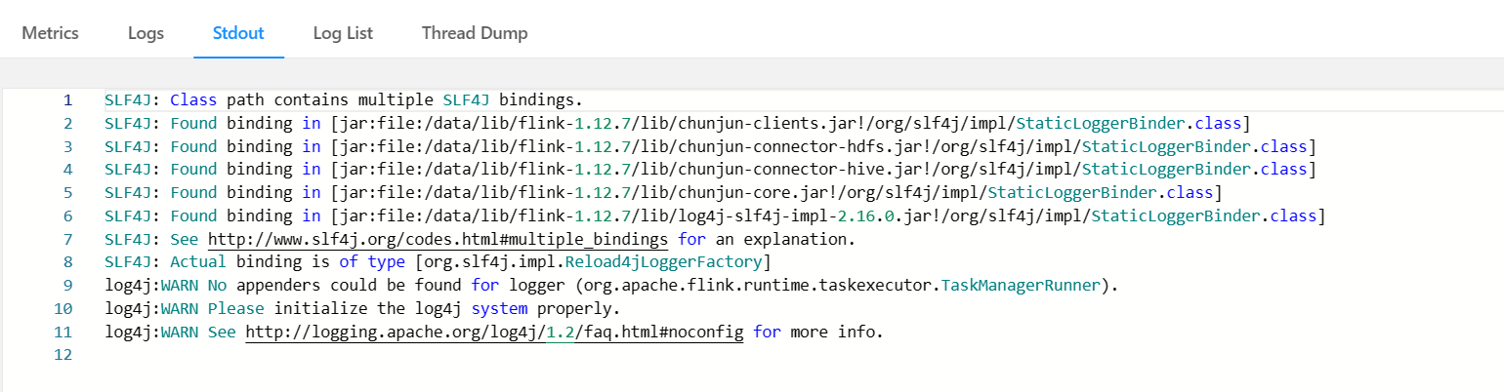Click line number 1 in gutter
Screen dimensions: 1504x392
(x=67, y=99)
